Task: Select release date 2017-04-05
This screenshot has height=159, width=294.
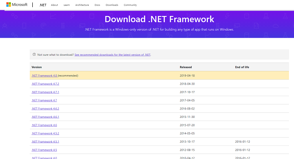Action: [x=187, y=100]
